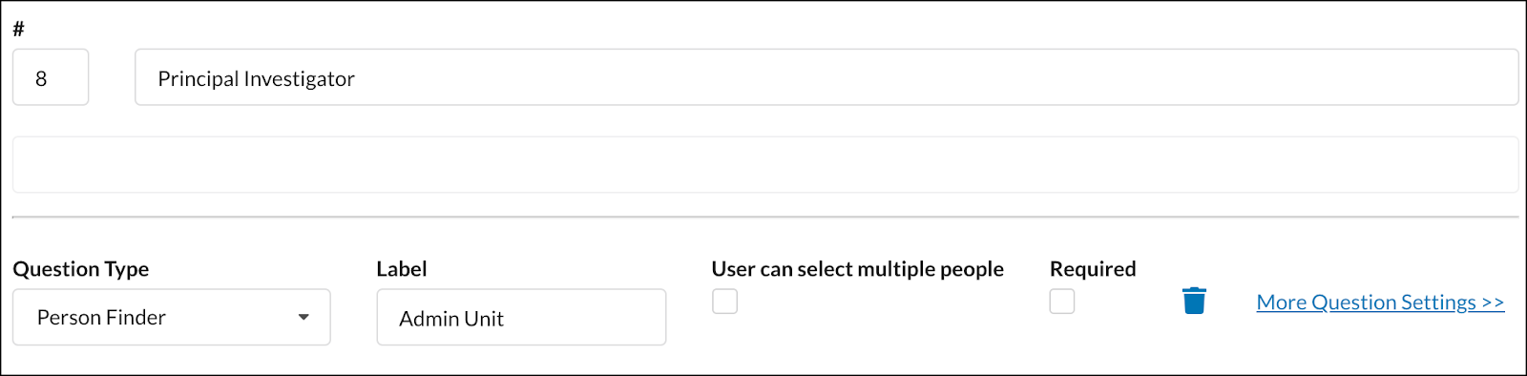1527x376 pixels.
Task: Click the horizontal divider line above Question Type
Action: (x=765, y=218)
